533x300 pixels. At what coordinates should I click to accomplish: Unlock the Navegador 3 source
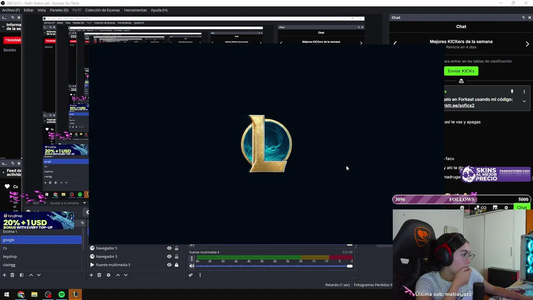pyautogui.click(x=177, y=257)
